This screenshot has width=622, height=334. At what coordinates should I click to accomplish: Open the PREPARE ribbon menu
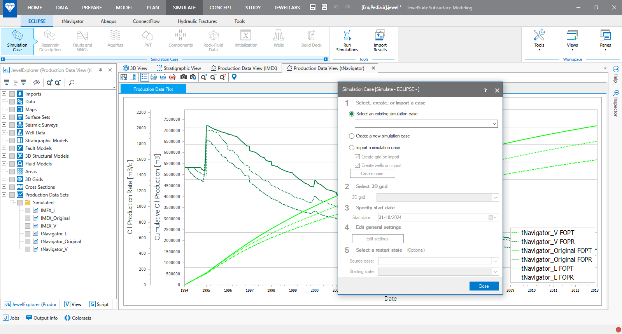coord(92,7)
